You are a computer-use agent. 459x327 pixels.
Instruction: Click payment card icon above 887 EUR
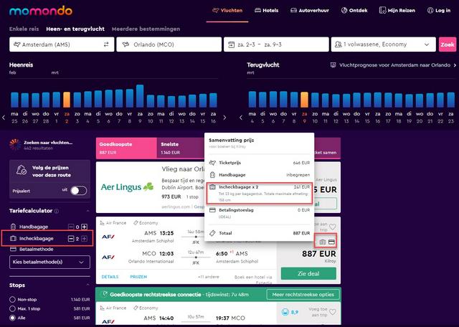(x=331, y=242)
